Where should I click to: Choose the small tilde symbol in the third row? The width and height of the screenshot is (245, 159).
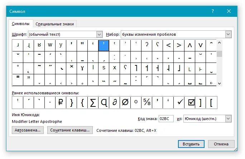pyautogui.click(x=39, y=68)
